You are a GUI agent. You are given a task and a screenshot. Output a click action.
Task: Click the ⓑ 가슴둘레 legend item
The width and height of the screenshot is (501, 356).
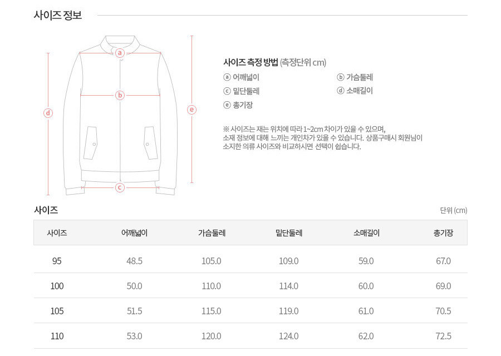[355, 77]
